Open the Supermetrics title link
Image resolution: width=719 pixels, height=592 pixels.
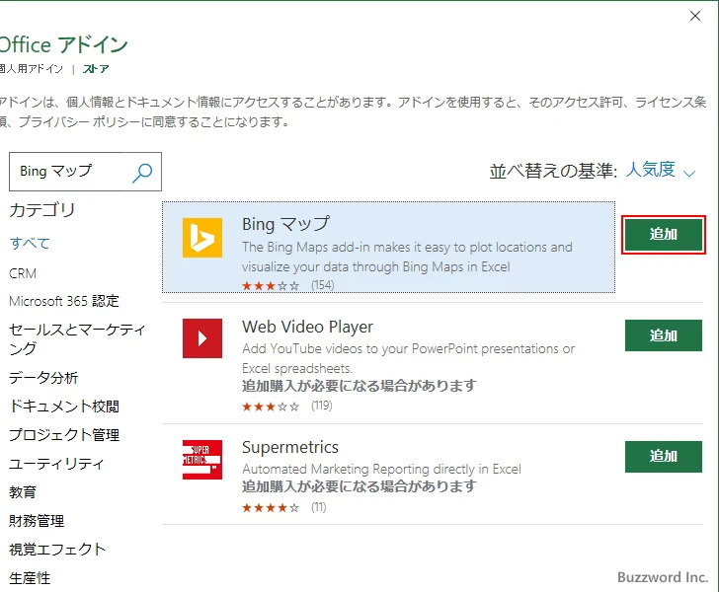tap(290, 447)
